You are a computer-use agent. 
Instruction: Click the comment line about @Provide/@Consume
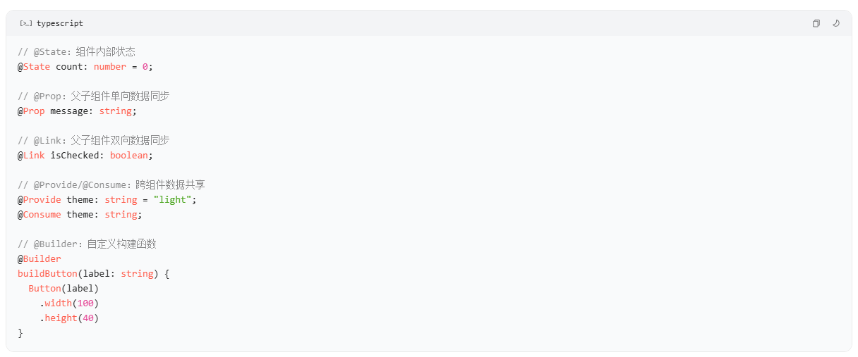[x=111, y=185]
